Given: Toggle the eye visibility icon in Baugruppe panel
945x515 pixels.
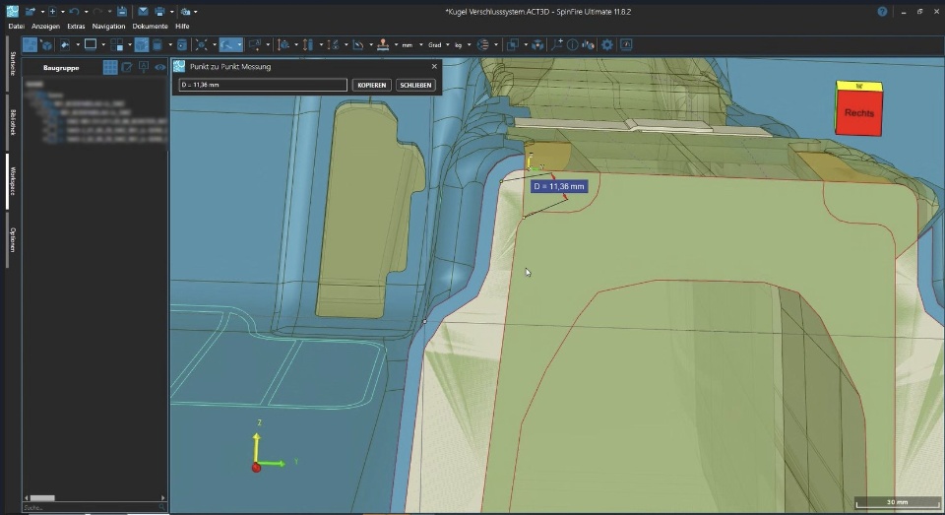Looking at the screenshot, I should point(159,67).
